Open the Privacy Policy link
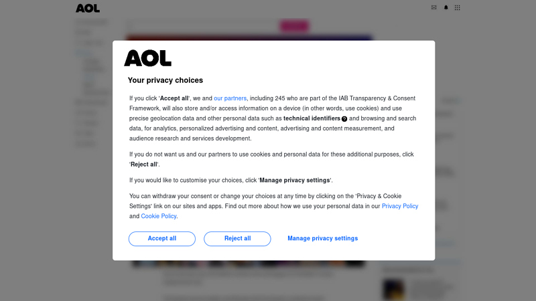This screenshot has height=301, width=536. point(400,206)
